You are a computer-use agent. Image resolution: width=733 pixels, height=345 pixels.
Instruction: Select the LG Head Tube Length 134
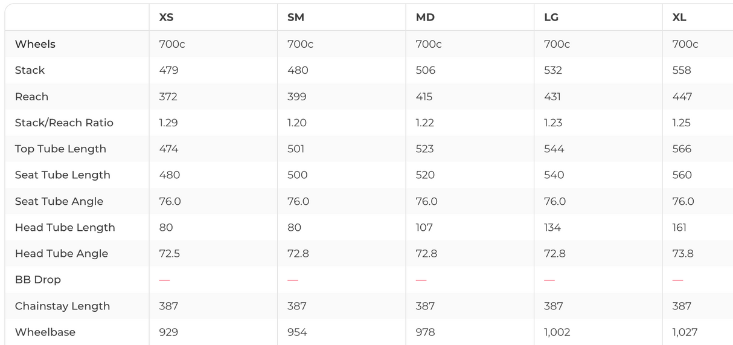(552, 227)
